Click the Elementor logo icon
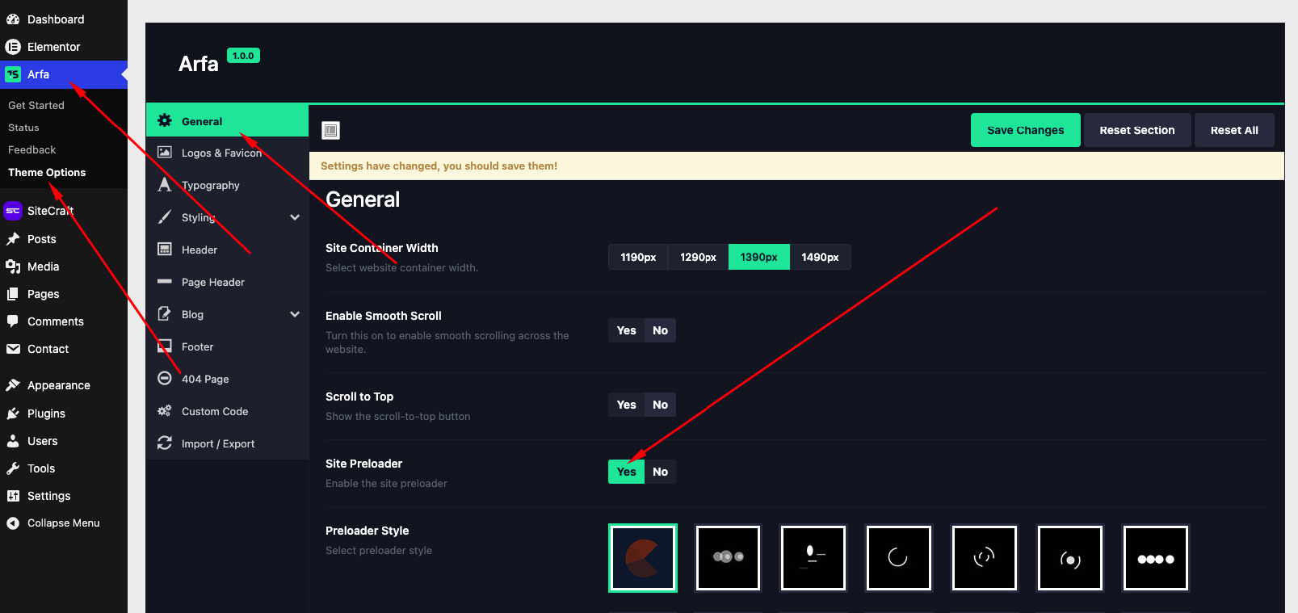Screen dimensions: 1298x613 tap(13, 47)
